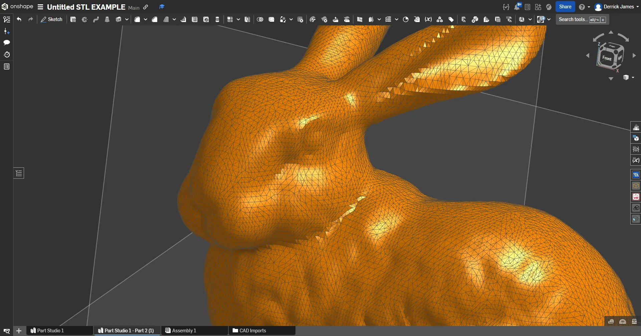Open the App Store grid icon
This screenshot has height=336, width=641.
538,7
